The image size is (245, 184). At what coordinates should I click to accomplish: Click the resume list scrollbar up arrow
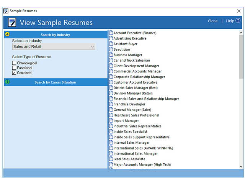point(241,33)
